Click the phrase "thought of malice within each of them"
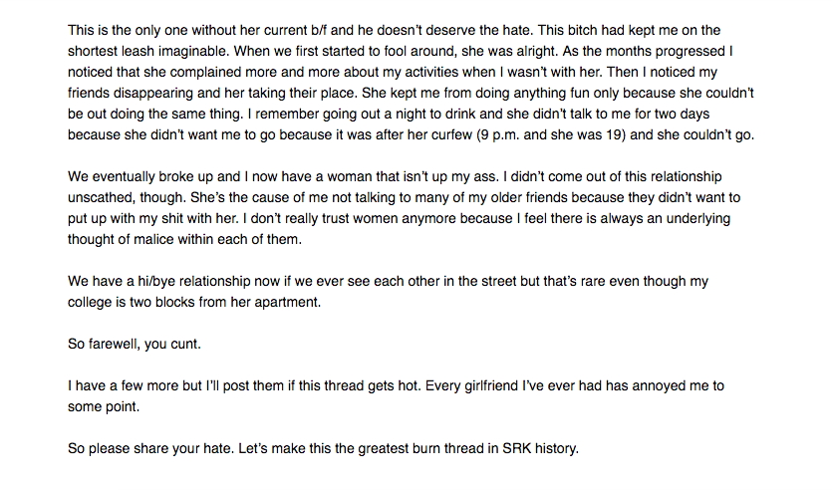 tap(184, 240)
